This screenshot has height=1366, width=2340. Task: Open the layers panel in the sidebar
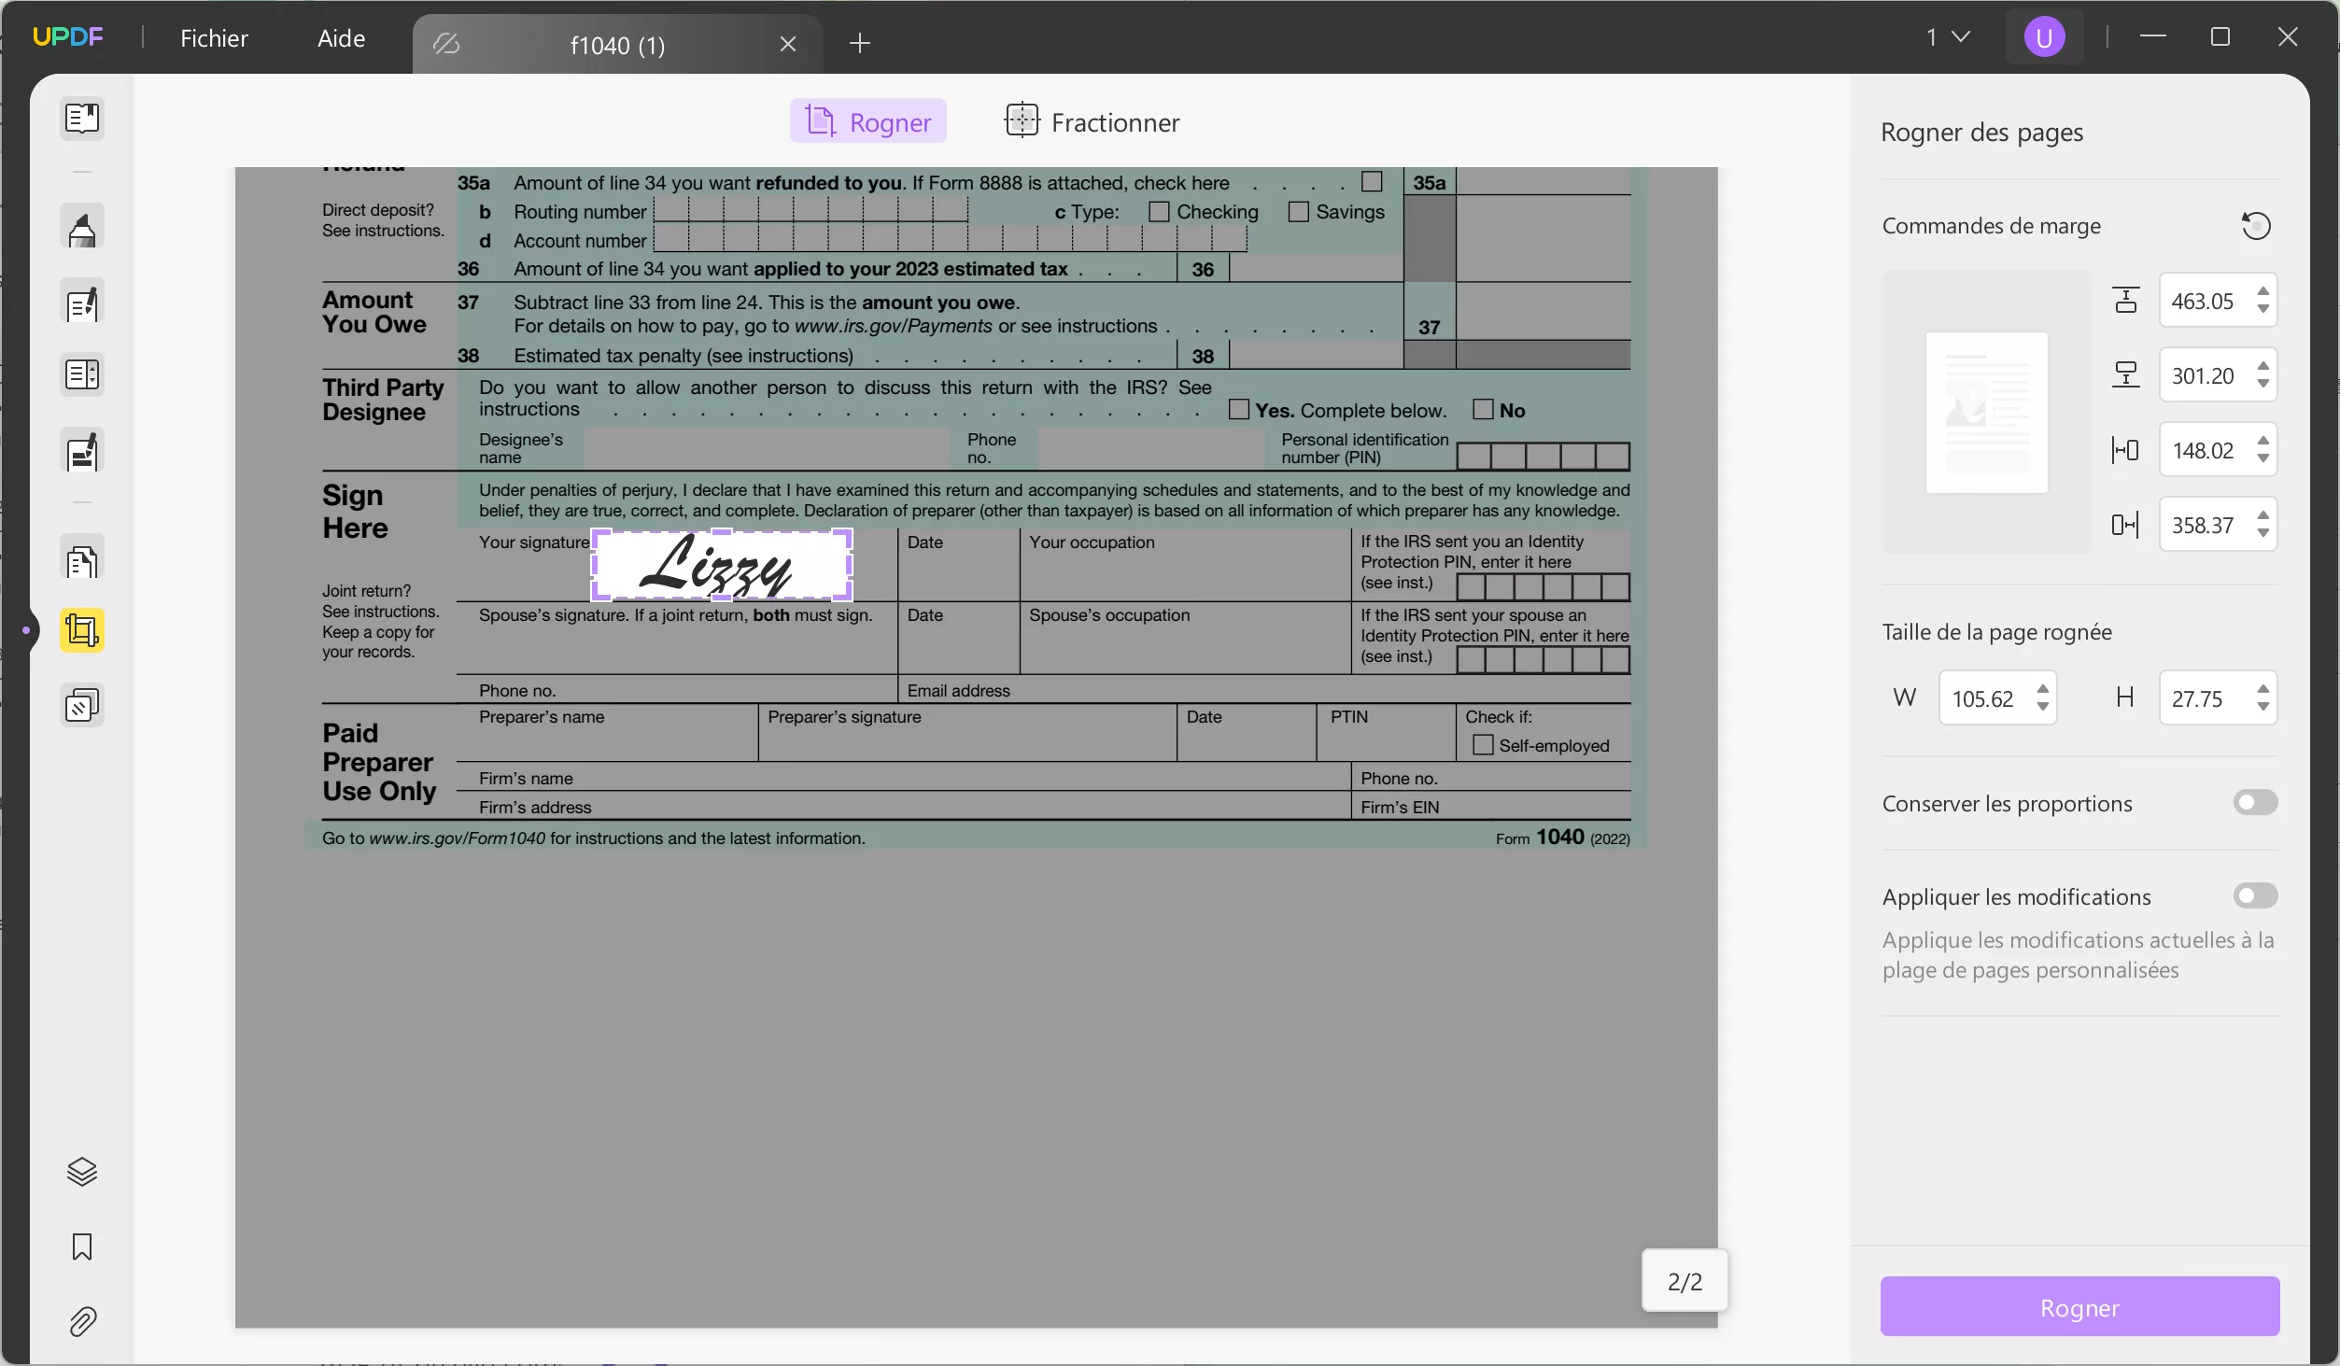coord(82,1173)
